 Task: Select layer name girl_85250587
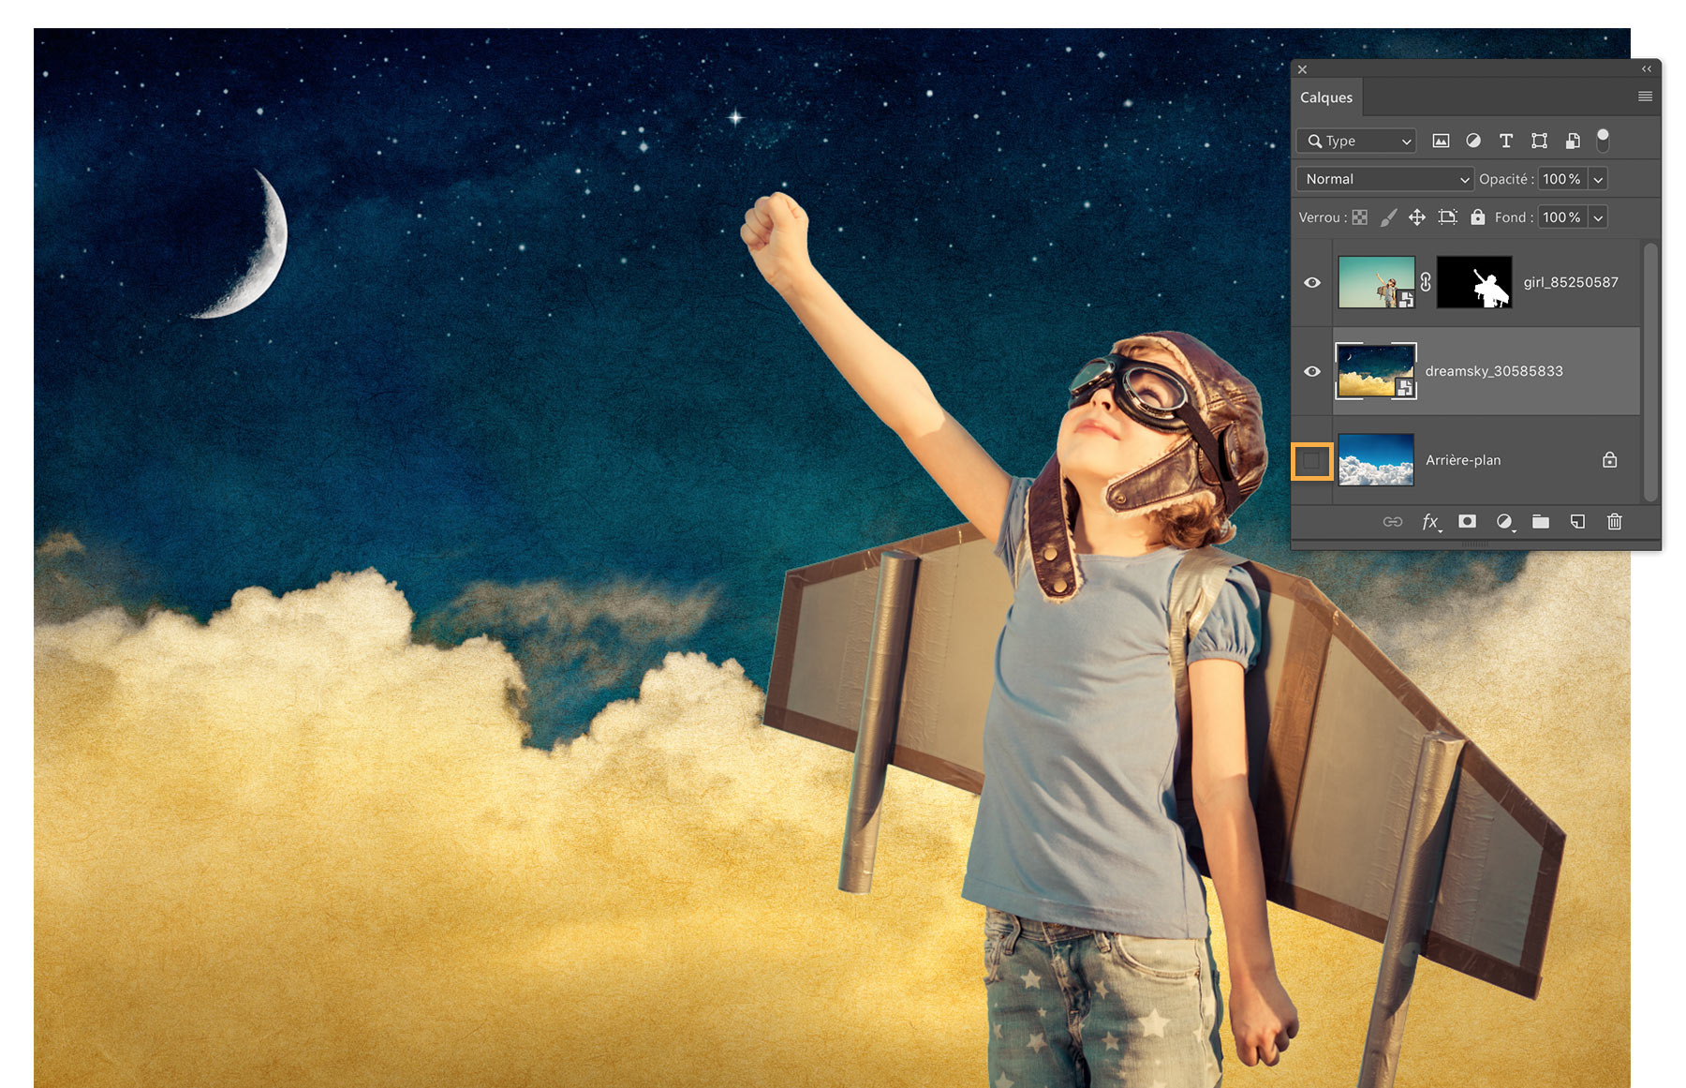click(1571, 282)
